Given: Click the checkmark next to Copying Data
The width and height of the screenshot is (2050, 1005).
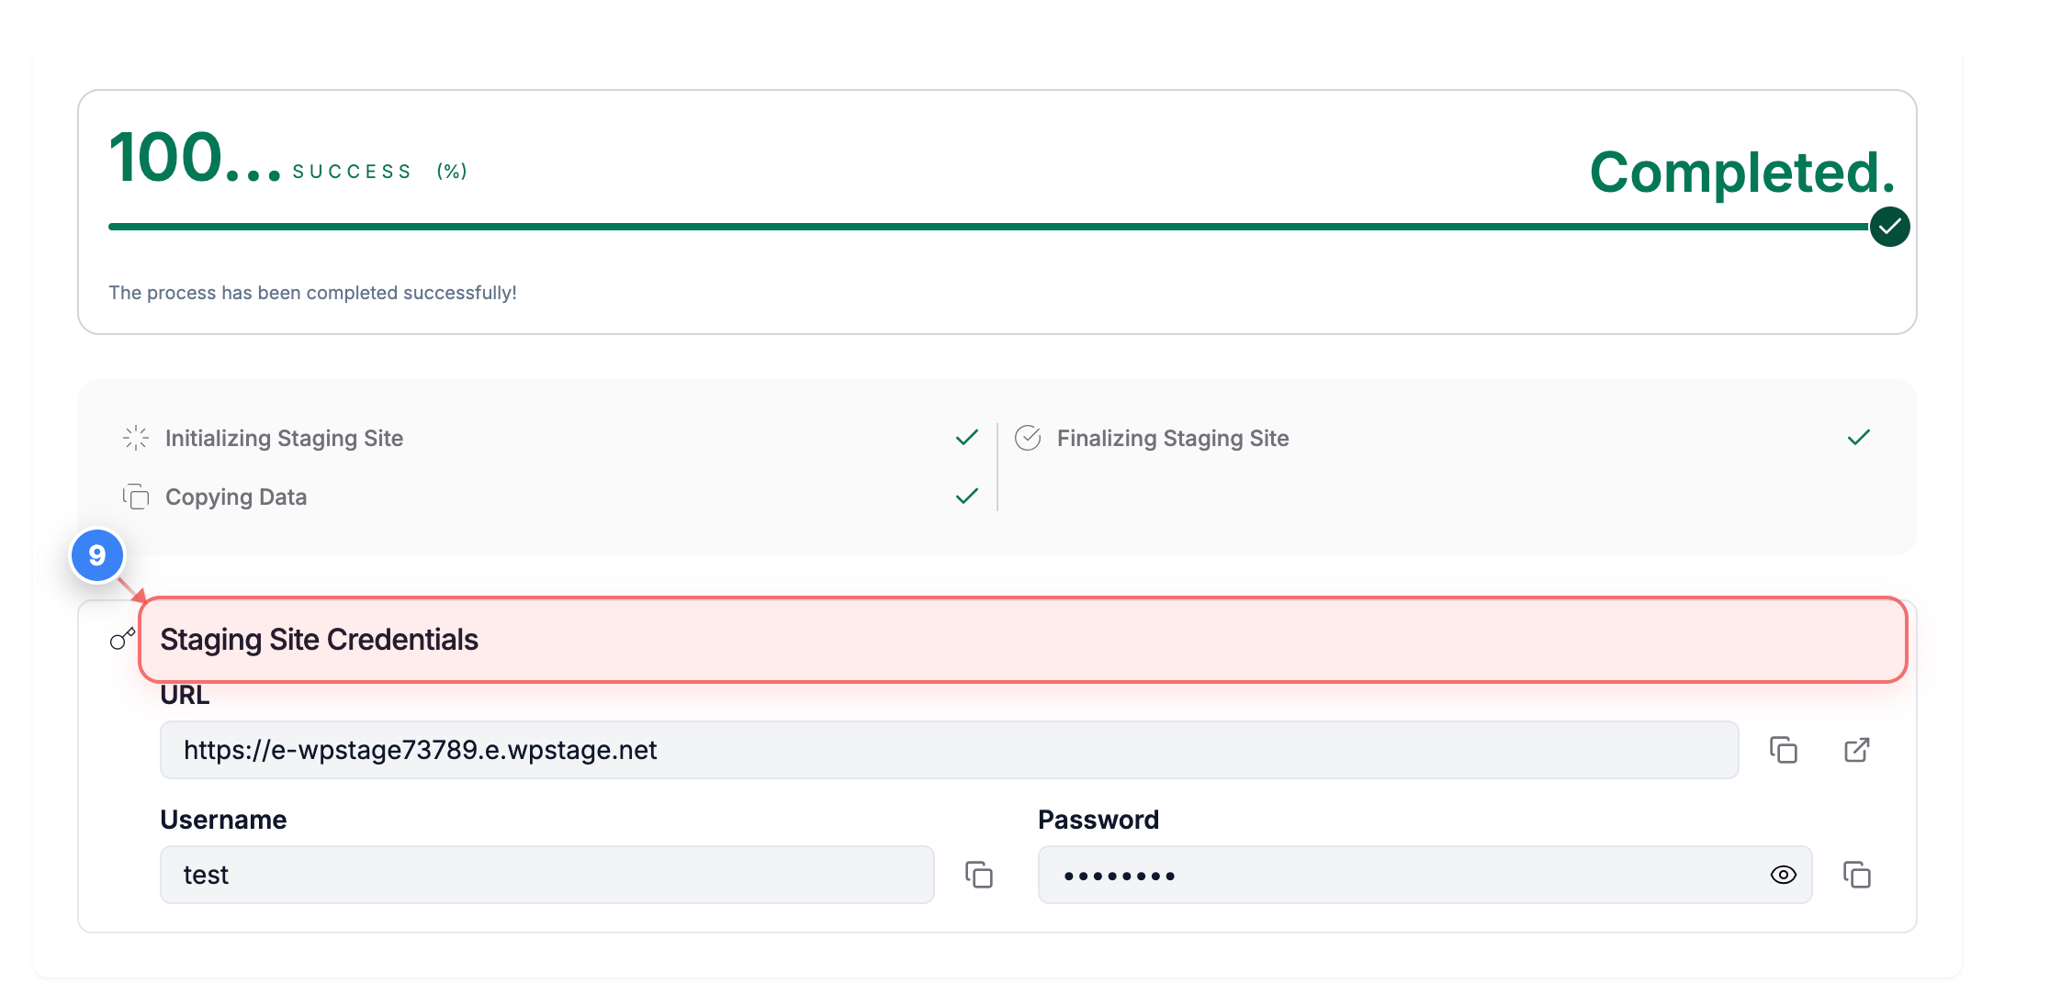Looking at the screenshot, I should 965,497.
